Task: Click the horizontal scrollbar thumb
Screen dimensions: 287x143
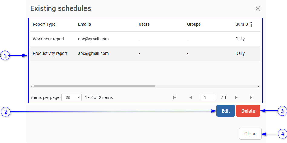Action: [x=94, y=87]
